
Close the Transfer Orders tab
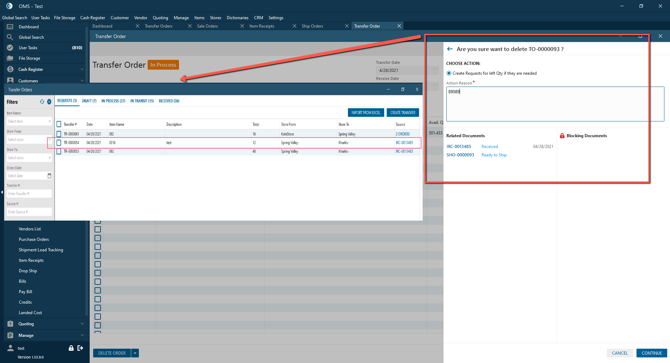[x=190, y=26]
